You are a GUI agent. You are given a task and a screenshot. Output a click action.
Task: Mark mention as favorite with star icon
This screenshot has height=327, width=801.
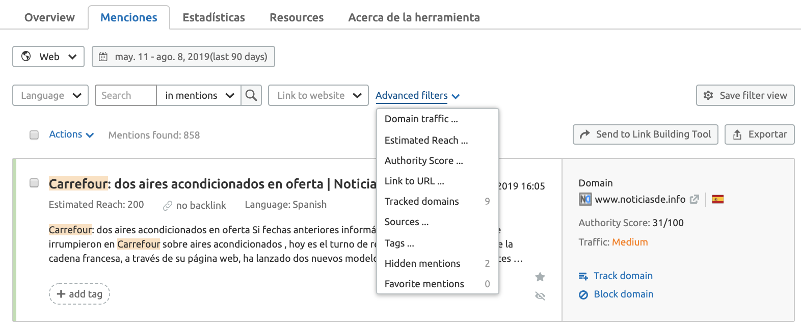pos(540,277)
